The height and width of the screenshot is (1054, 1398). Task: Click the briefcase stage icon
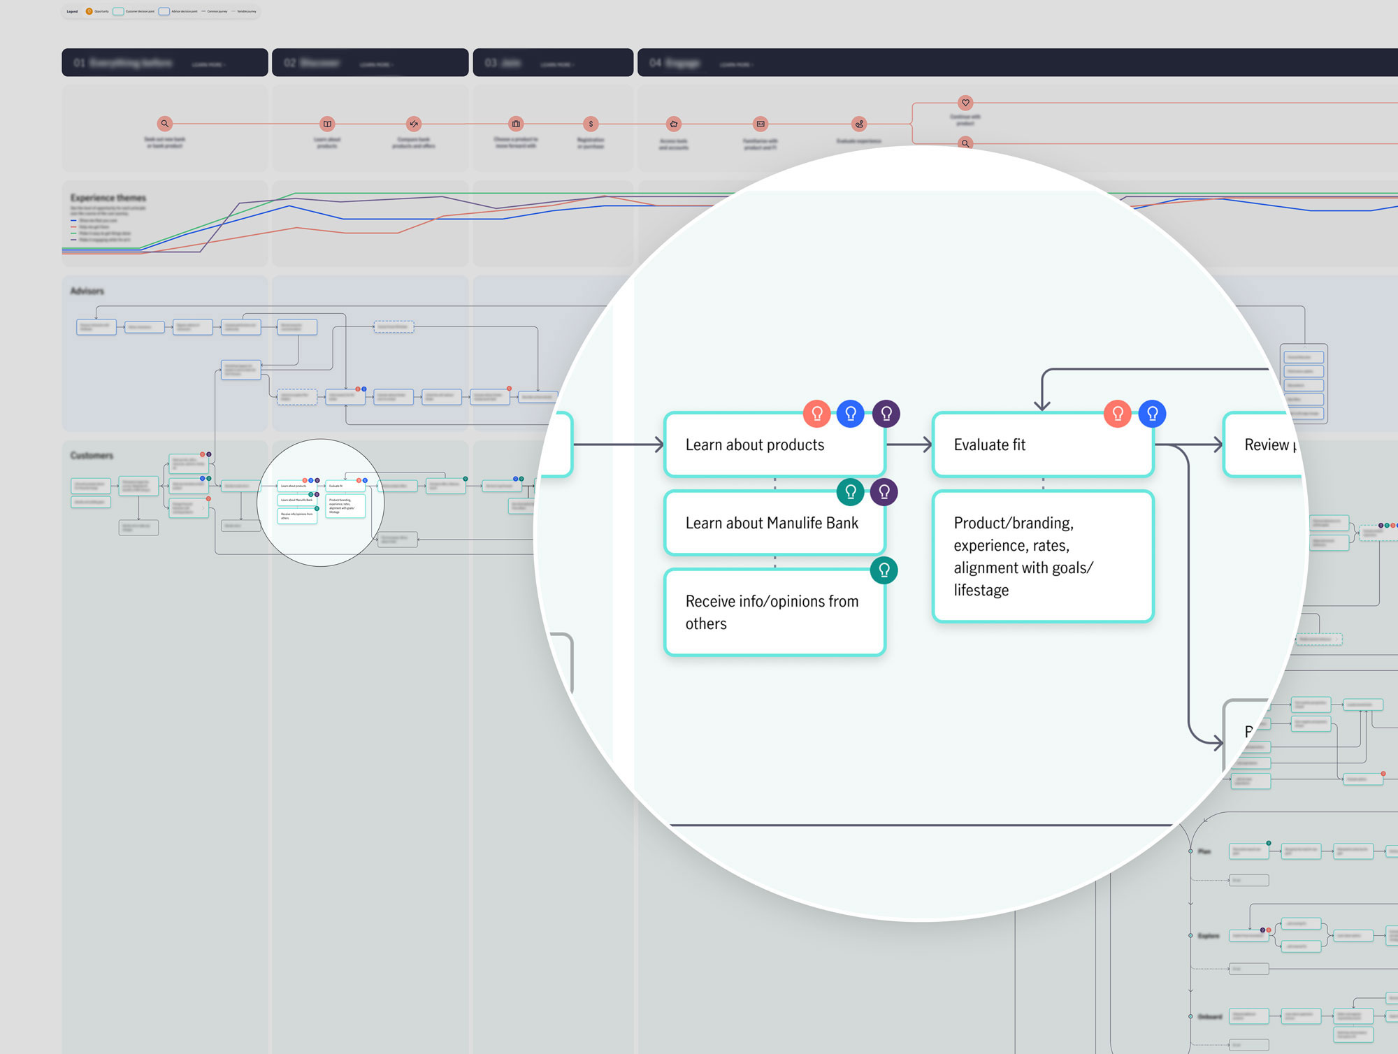(516, 124)
